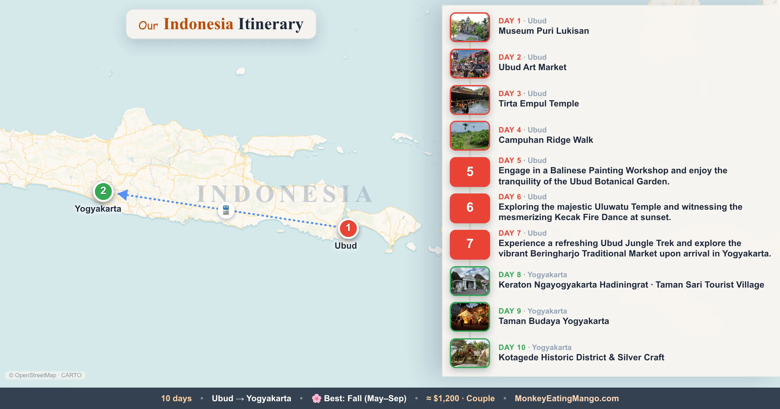Click the 'DAY 5 · Ubud' label
The height and width of the screenshot is (409, 780).
click(x=522, y=160)
